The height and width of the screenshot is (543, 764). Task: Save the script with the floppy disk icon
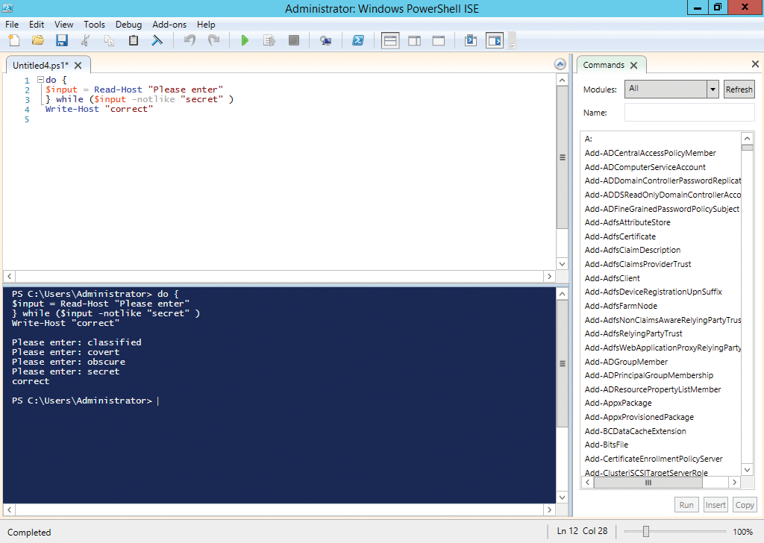click(62, 40)
